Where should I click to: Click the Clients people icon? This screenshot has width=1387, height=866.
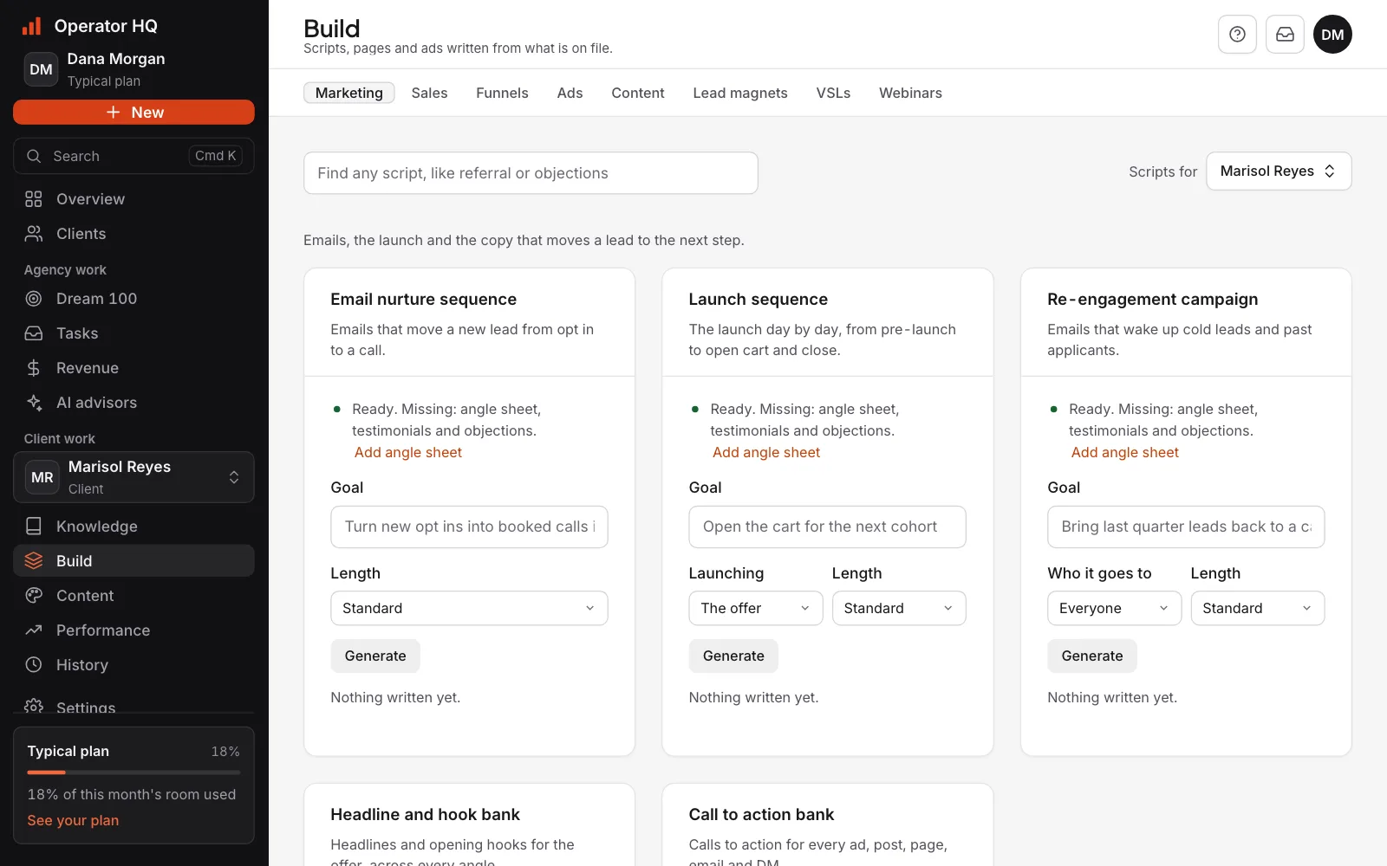(x=34, y=234)
